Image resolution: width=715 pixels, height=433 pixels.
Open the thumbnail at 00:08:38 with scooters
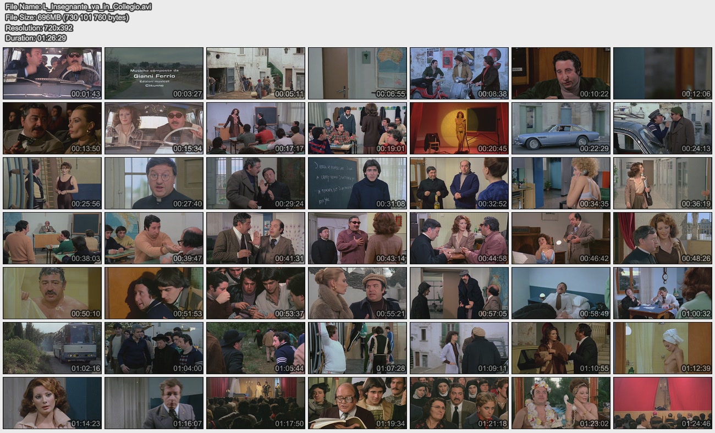pyautogui.click(x=459, y=73)
